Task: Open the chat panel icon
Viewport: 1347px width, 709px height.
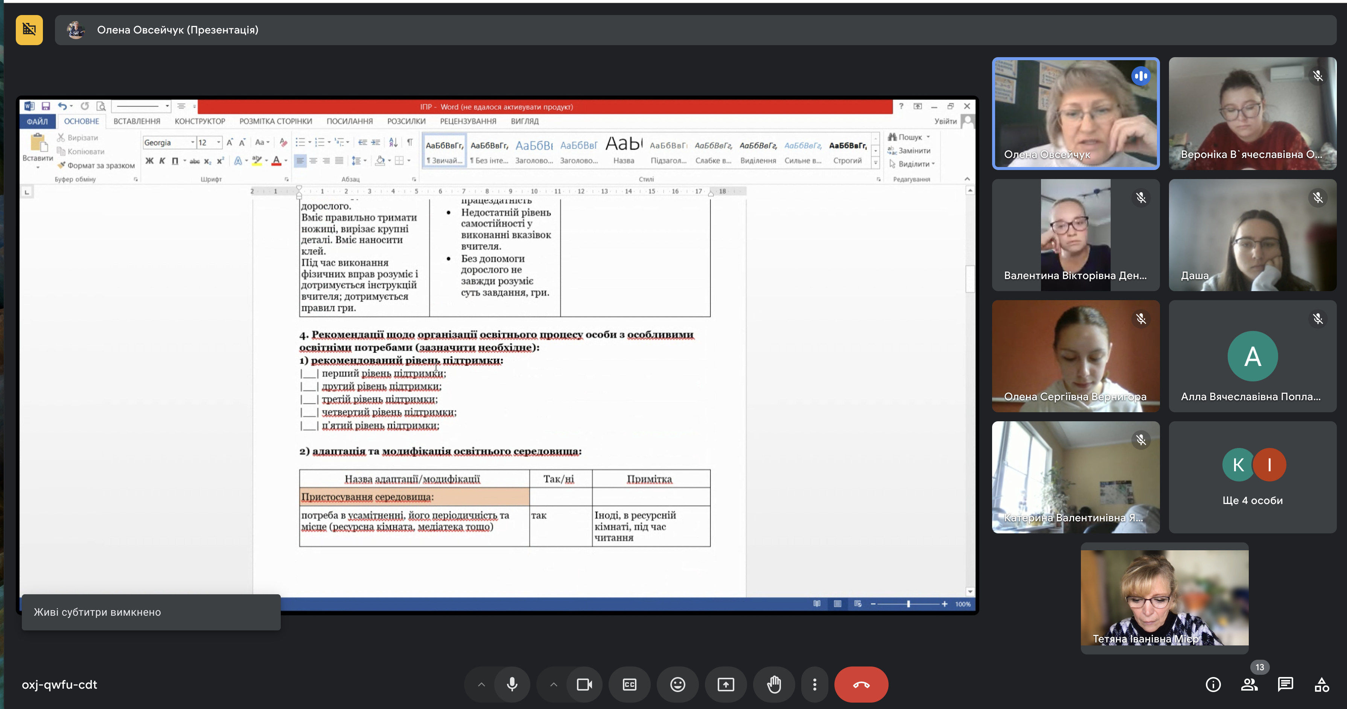Action: point(1285,685)
